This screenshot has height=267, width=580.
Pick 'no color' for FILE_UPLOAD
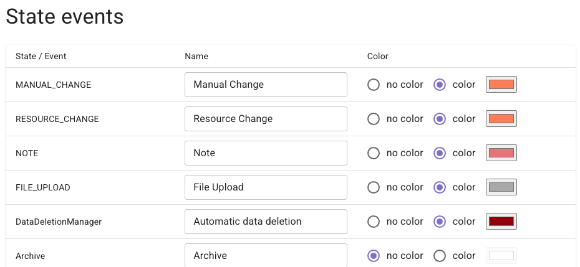click(373, 187)
